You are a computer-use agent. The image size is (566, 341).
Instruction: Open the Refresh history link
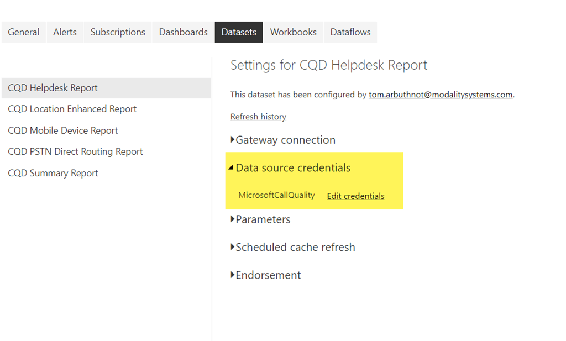pos(258,117)
